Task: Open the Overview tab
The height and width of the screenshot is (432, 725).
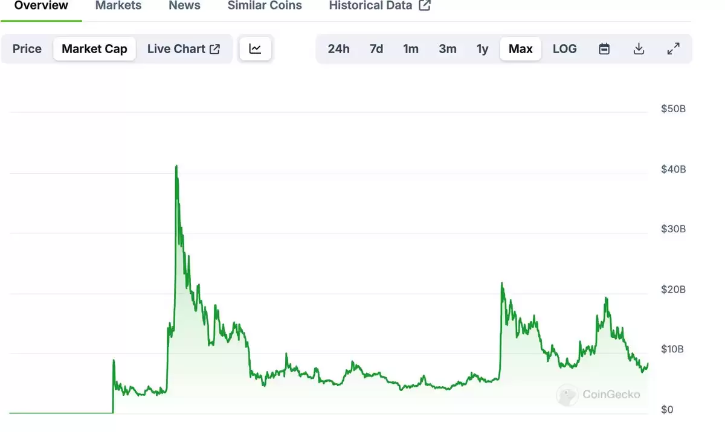Action: [x=41, y=5]
